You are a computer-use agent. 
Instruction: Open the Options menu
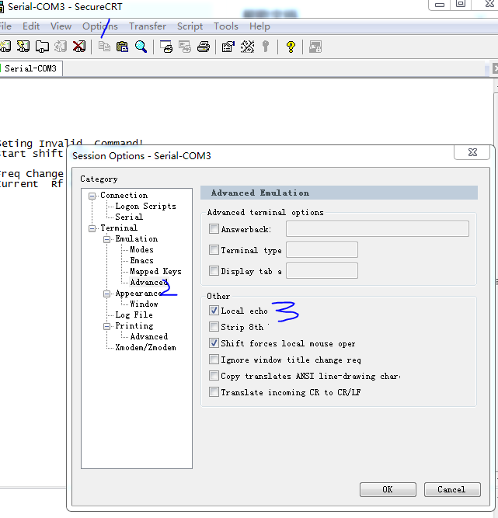pos(100,26)
